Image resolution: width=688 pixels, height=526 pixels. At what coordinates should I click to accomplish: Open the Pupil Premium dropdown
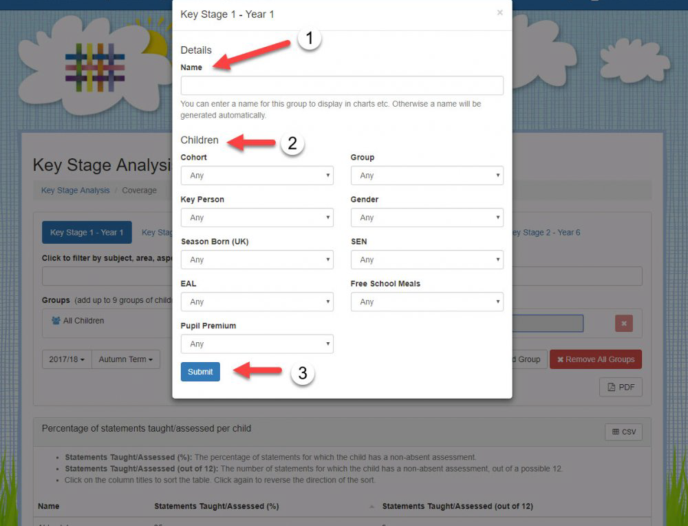click(257, 344)
